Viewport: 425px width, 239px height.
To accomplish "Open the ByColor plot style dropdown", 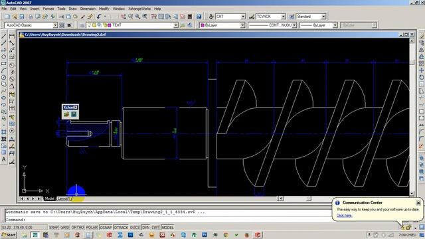I will (x=374, y=25).
